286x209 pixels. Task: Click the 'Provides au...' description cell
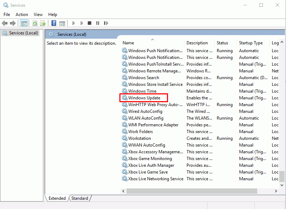[x=199, y=165]
